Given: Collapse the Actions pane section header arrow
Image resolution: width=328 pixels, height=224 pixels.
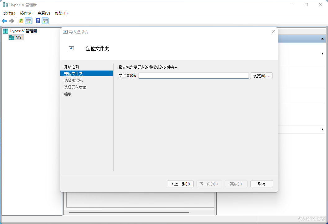Looking at the screenshot, I should pos(322,39).
